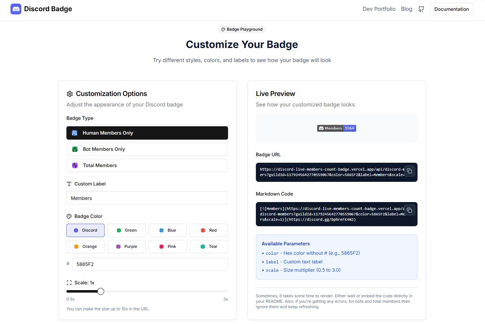Select Total Members badge type
The width and height of the screenshot is (485, 324).
point(147,165)
